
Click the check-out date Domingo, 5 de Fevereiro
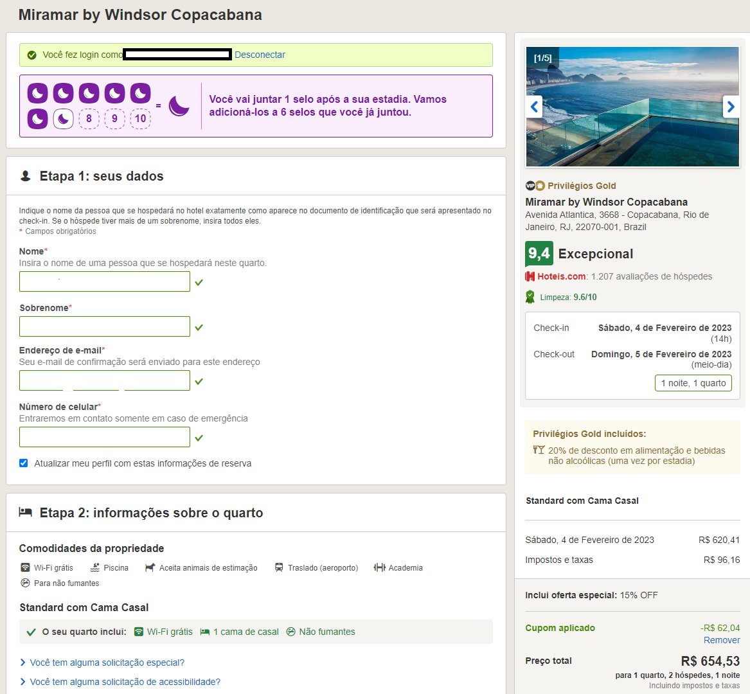pyautogui.click(x=661, y=354)
